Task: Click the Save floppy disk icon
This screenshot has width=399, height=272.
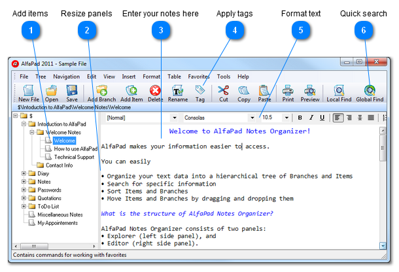Action: (72, 90)
